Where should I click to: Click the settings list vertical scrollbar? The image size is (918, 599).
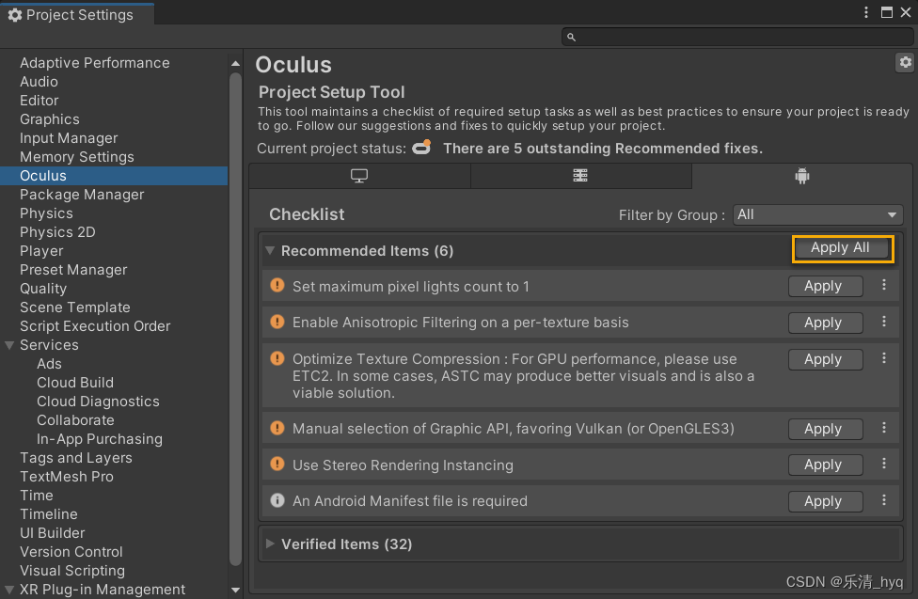(235, 319)
